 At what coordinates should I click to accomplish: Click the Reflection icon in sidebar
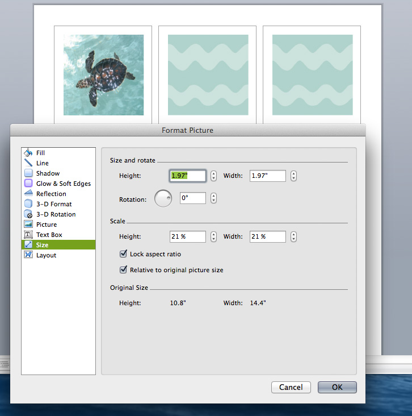point(28,193)
